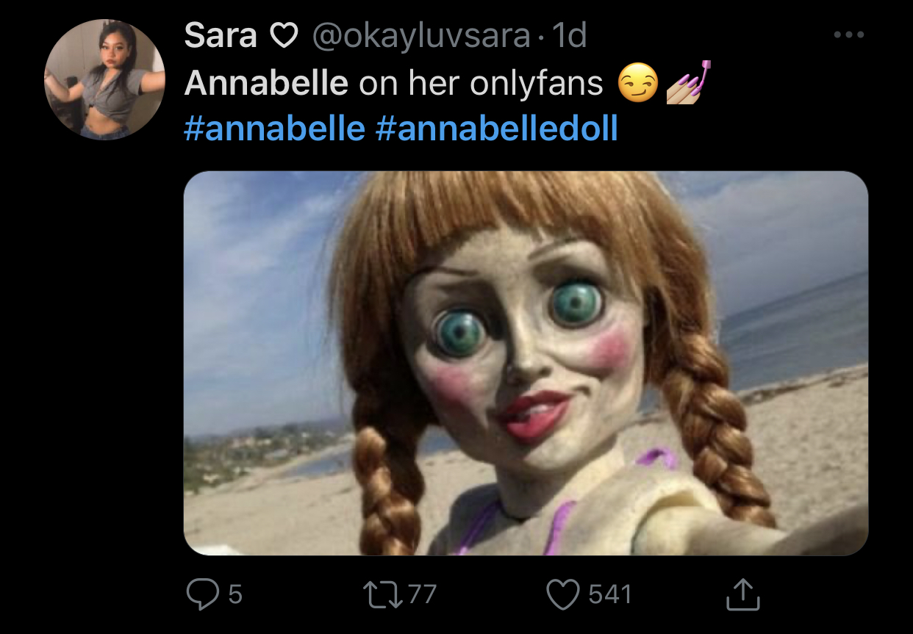Click the reply count 5
This screenshot has width=913, height=634.
pos(234,594)
